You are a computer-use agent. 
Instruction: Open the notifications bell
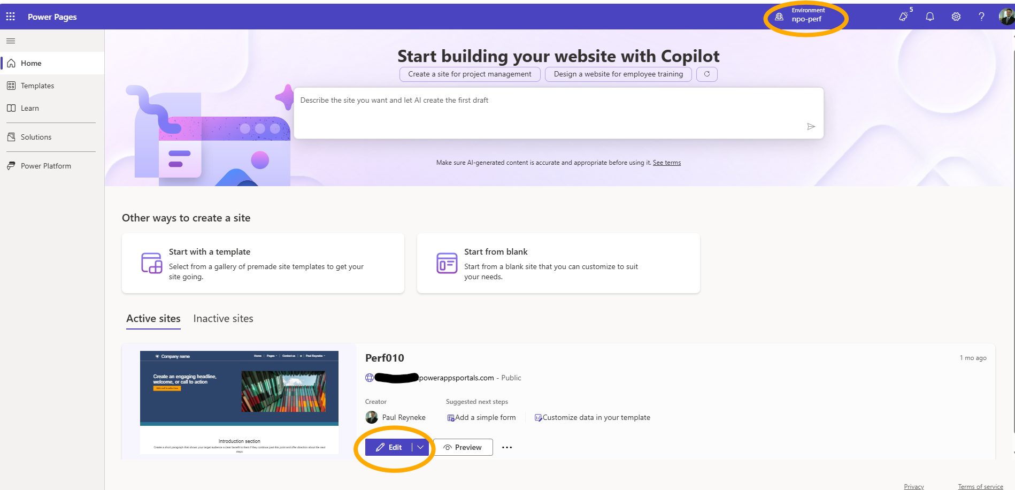coord(930,17)
